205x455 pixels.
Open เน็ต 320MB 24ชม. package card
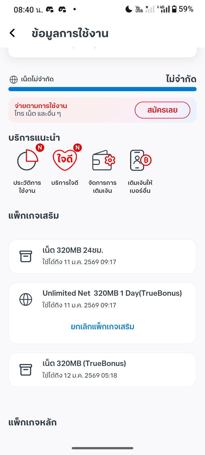102,256
